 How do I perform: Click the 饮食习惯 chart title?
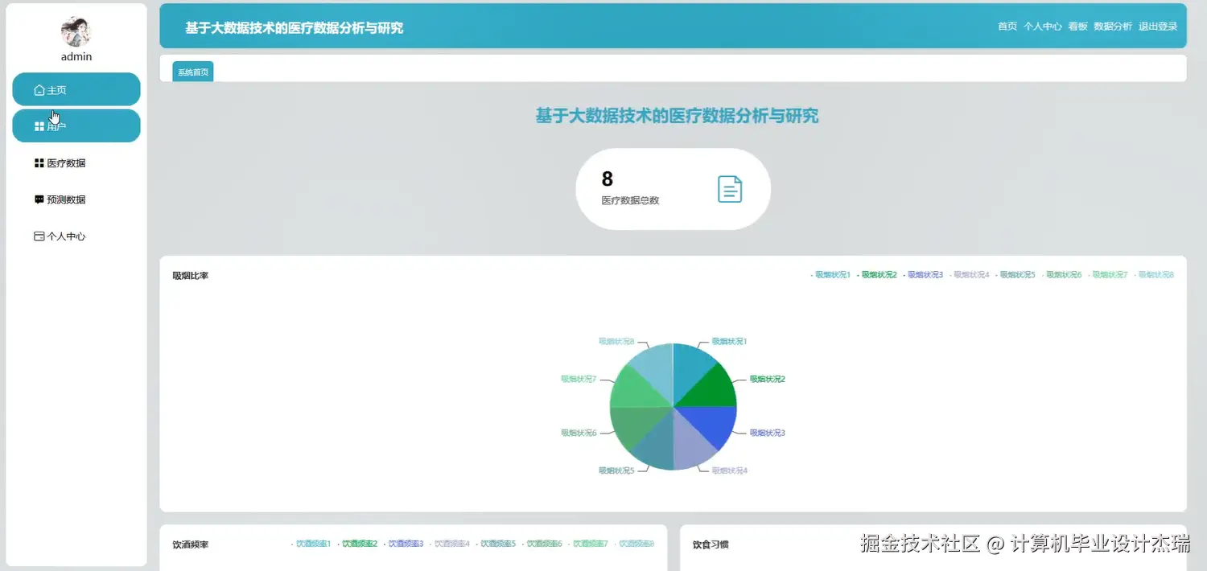(711, 544)
